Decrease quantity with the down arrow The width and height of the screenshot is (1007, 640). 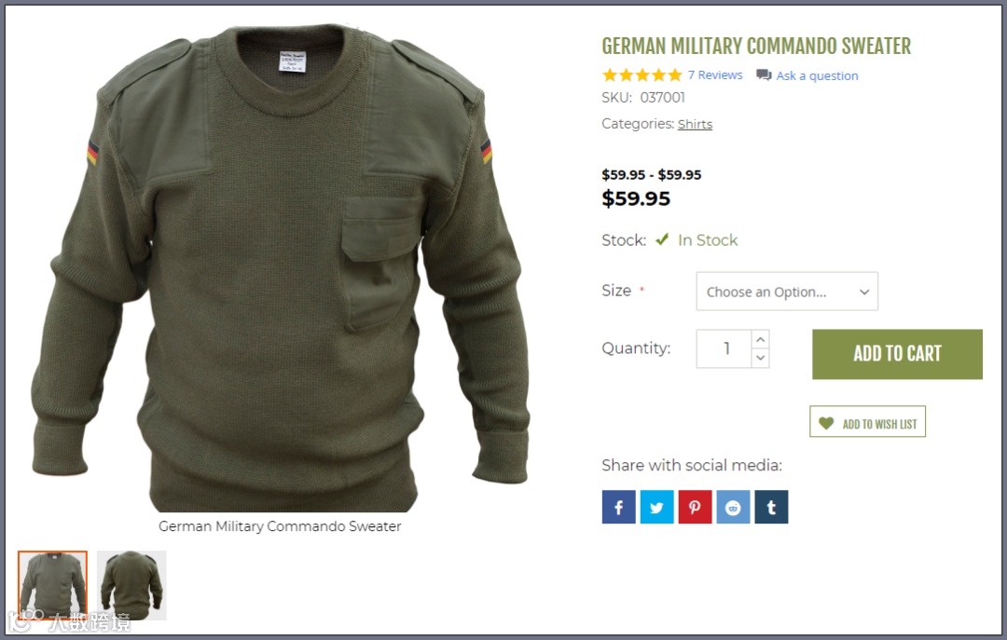click(x=761, y=358)
